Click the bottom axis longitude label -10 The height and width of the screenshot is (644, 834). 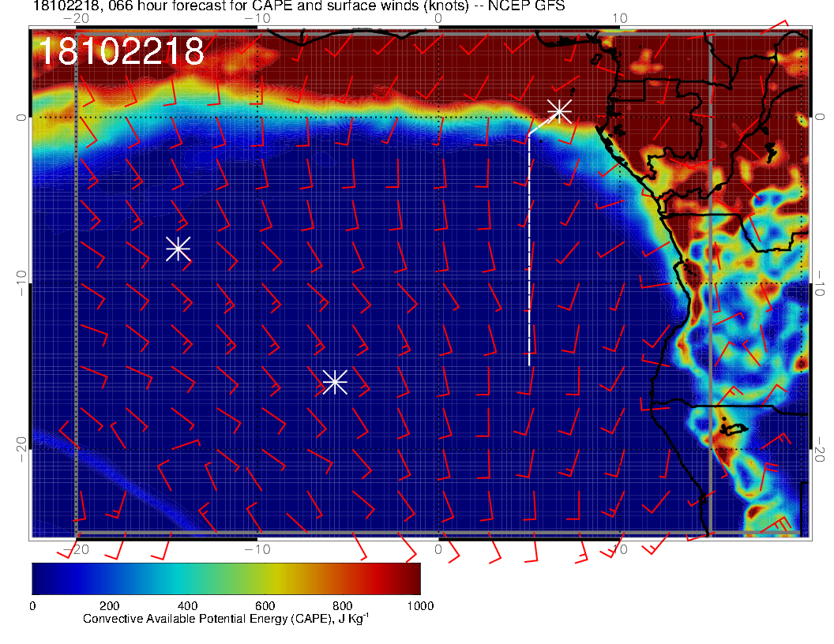(x=257, y=549)
